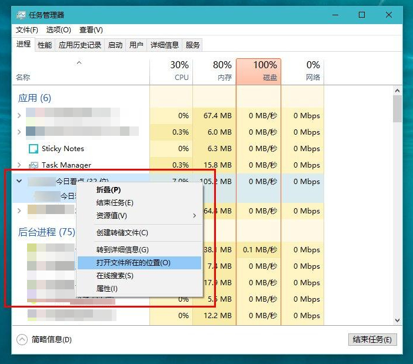413x364 pixels.
Task: Click the Sticky Notes app icon
Action: click(x=33, y=149)
